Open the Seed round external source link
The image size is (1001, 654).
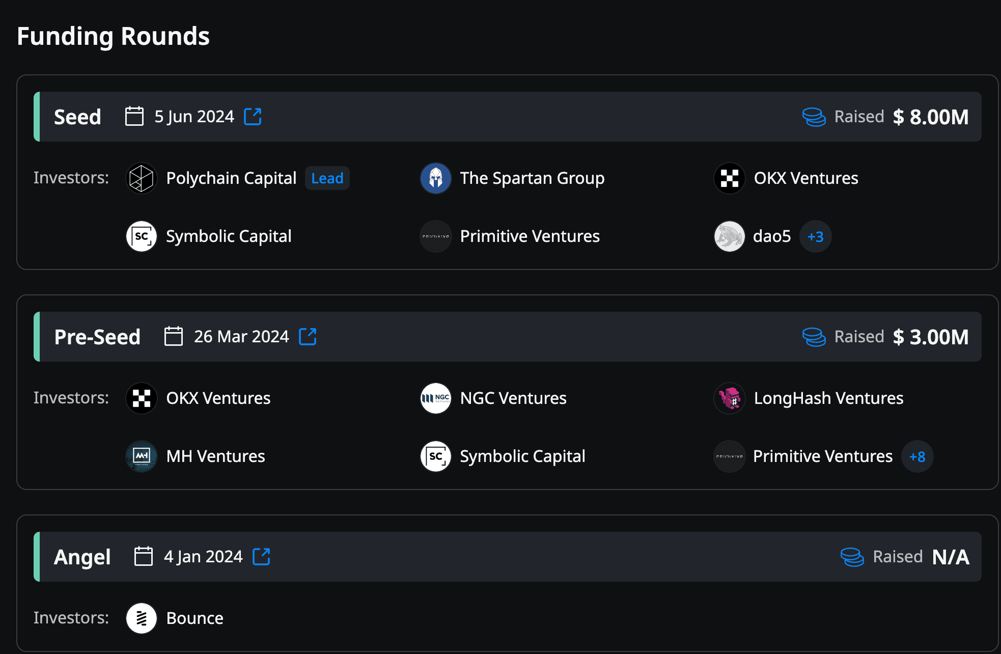pos(253,117)
